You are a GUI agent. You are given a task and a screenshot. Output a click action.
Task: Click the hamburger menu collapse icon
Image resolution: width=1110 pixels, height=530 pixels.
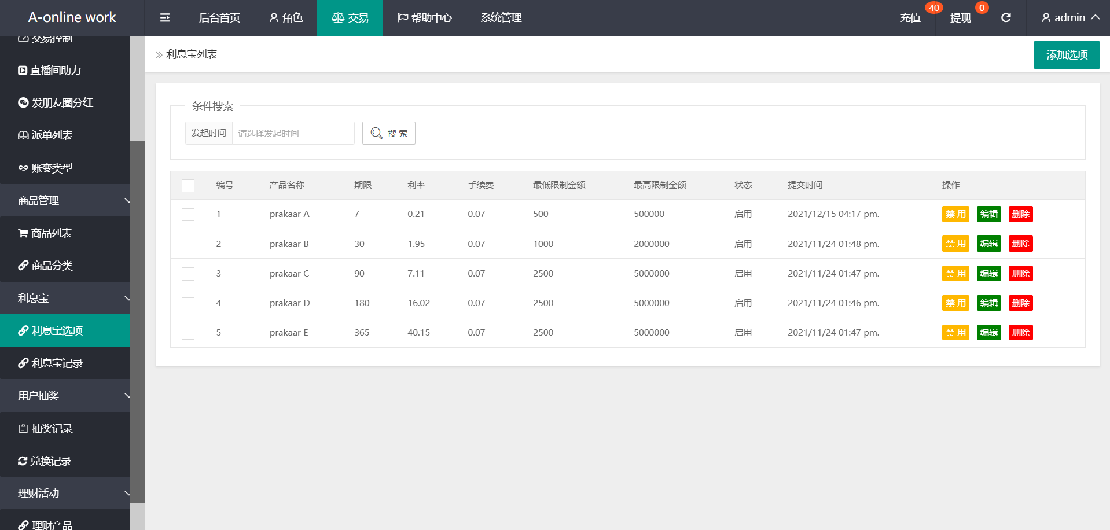click(x=165, y=18)
